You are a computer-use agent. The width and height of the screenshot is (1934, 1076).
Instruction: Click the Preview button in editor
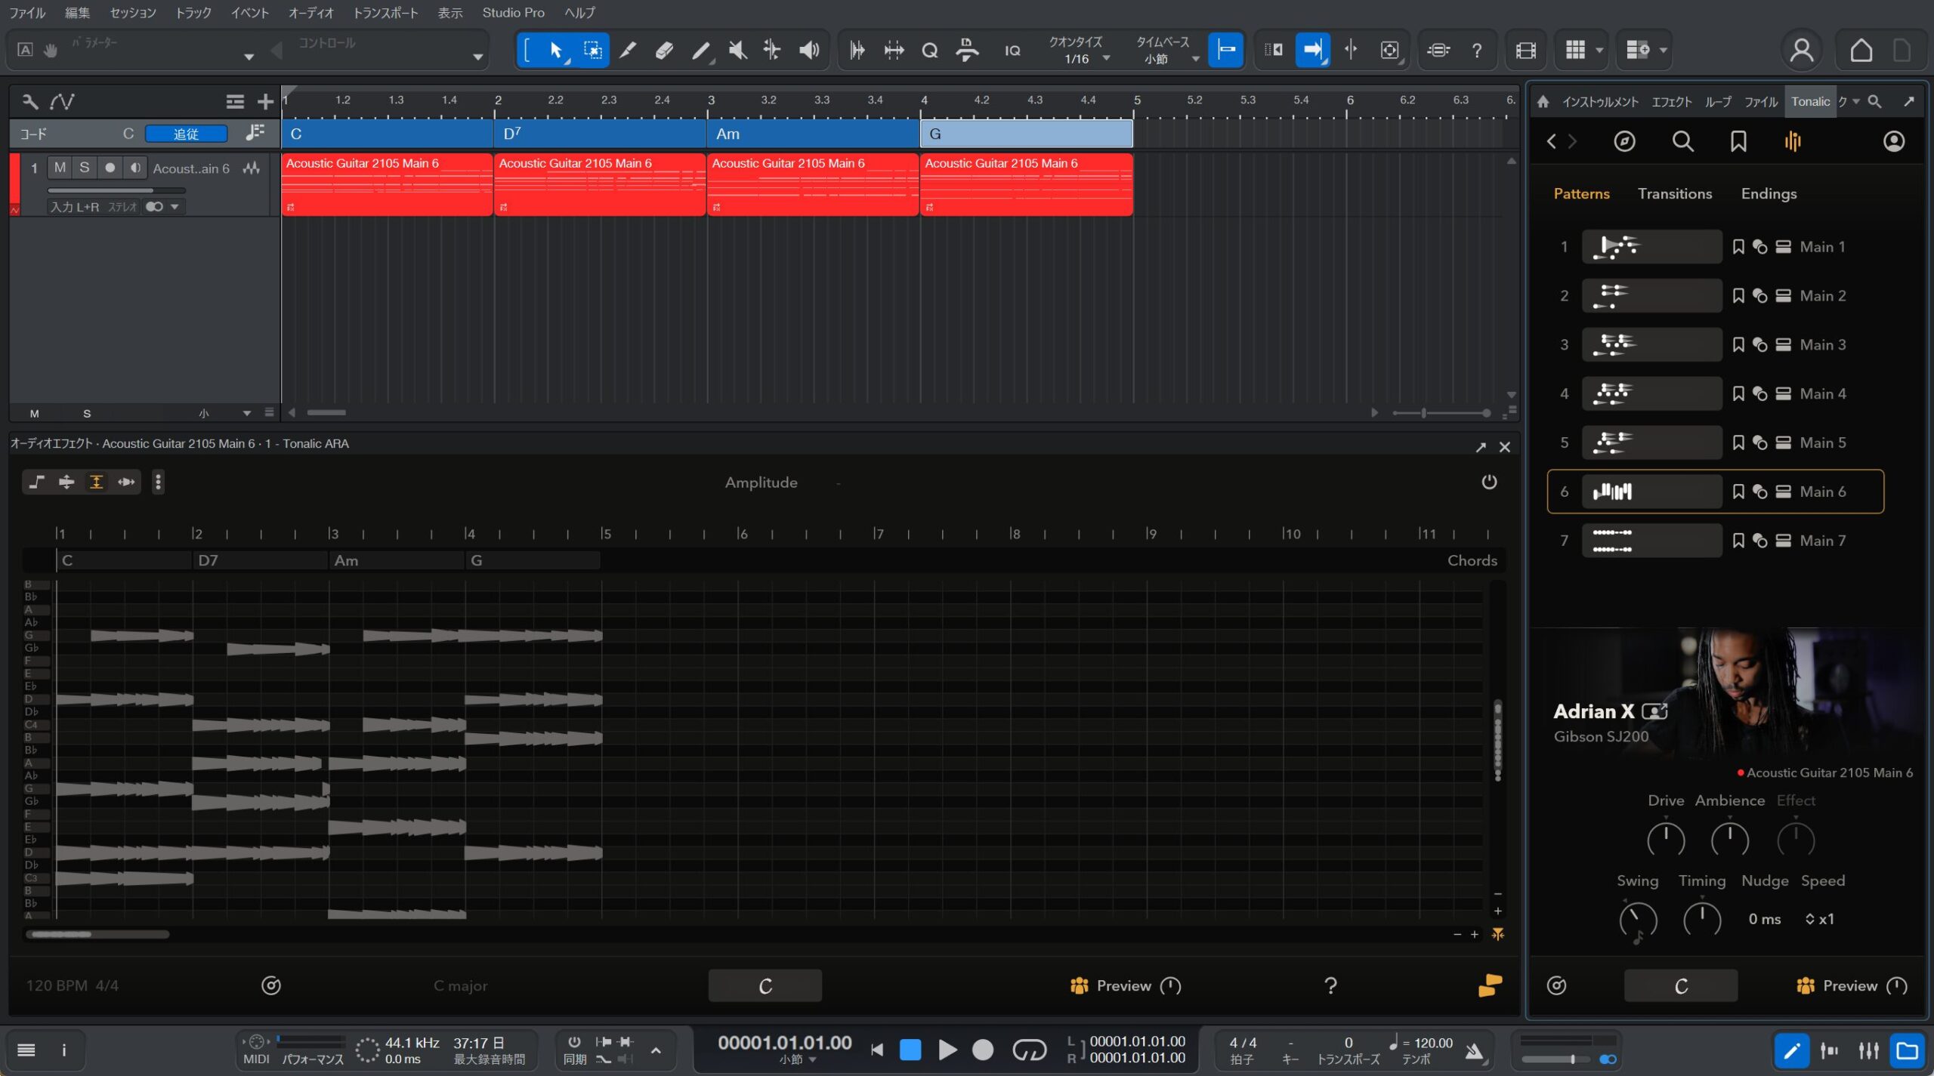(x=1123, y=985)
